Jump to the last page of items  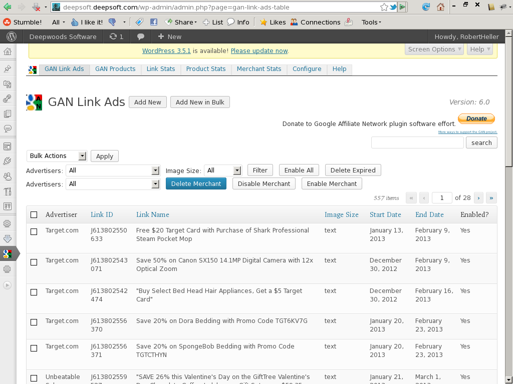(491, 198)
